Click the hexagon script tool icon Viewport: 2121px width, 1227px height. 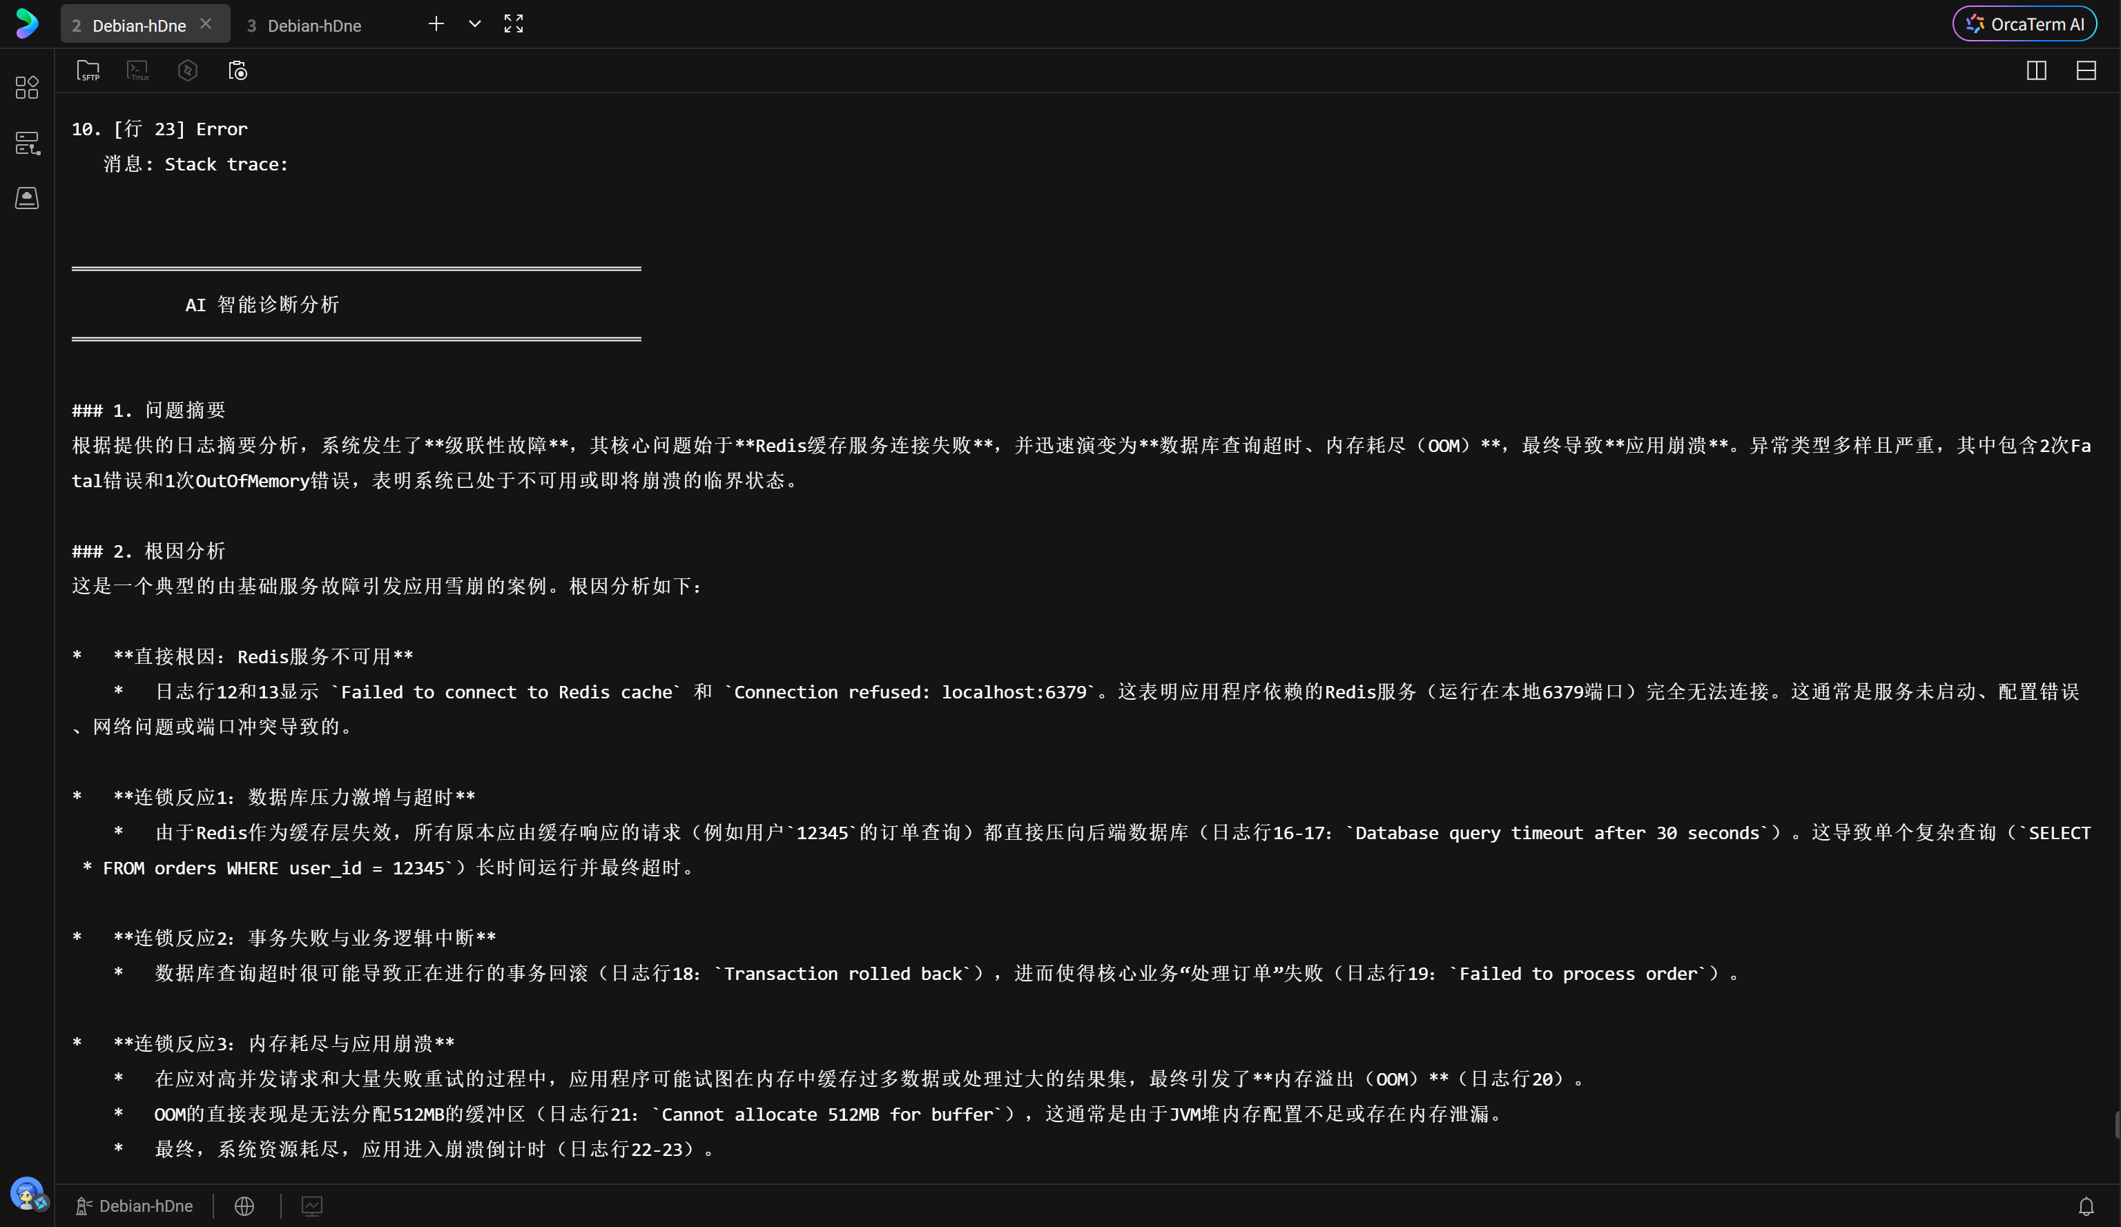pyautogui.click(x=188, y=70)
